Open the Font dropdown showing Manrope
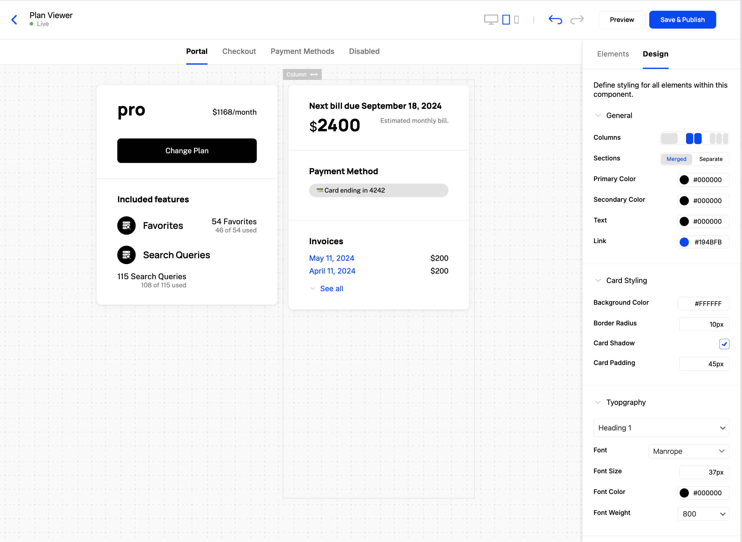 click(688, 451)
